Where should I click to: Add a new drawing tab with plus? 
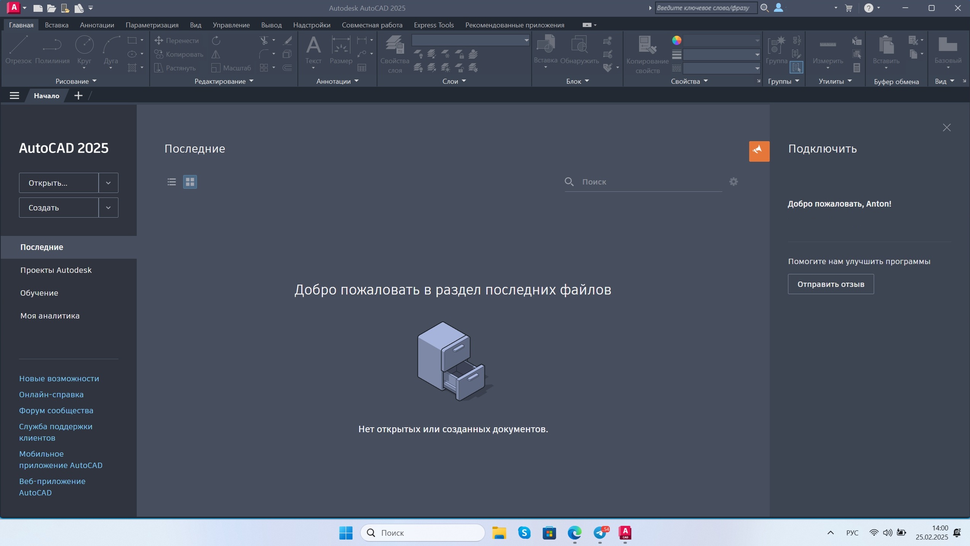pyautogui.click(x=78, y=96)
